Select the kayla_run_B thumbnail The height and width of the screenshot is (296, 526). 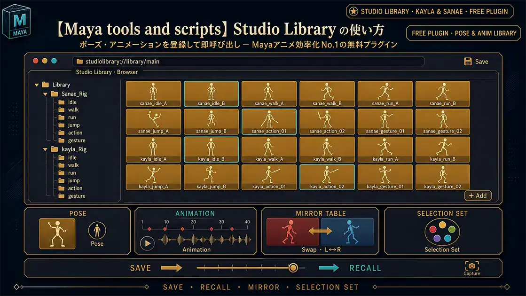pos(443,149)
